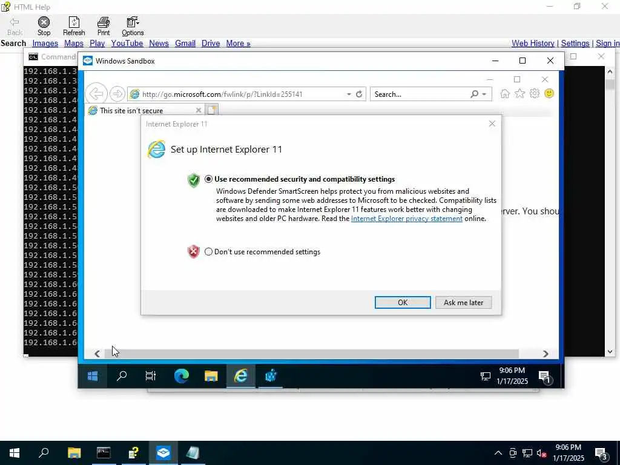
Task: Click the IE Search box
Action: point(420,94)
